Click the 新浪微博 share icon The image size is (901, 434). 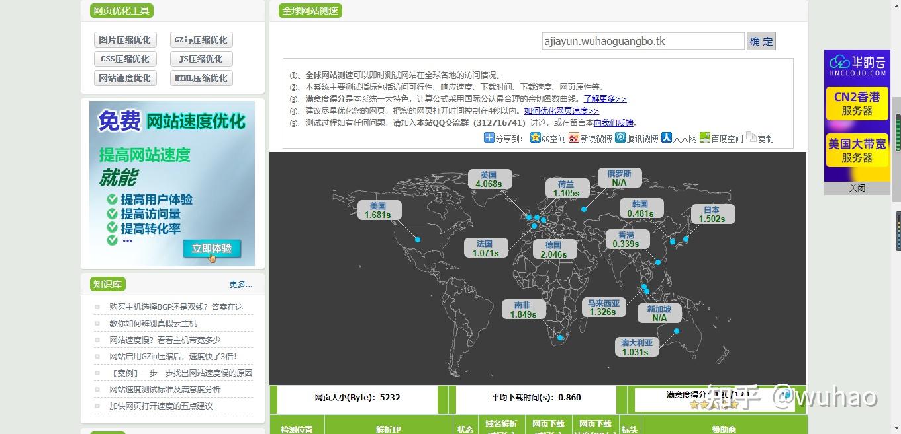573,137
